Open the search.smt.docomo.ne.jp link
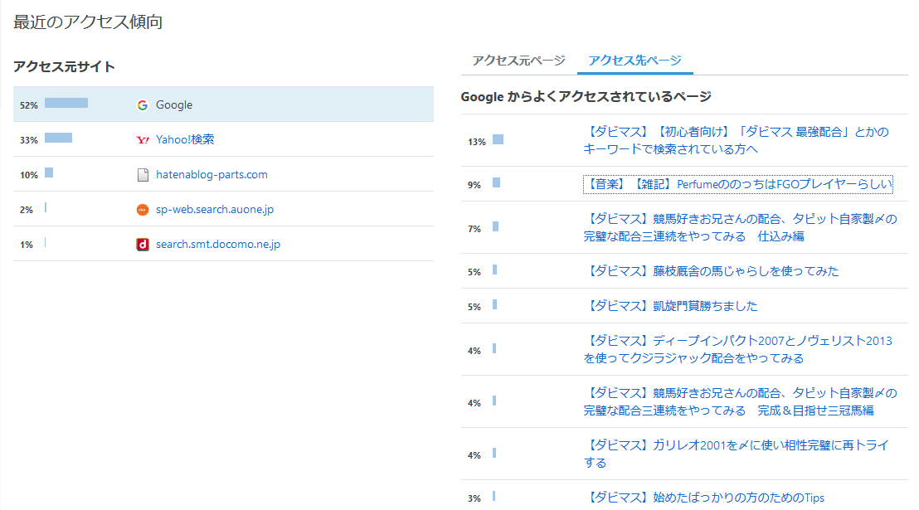 point(218,244)
